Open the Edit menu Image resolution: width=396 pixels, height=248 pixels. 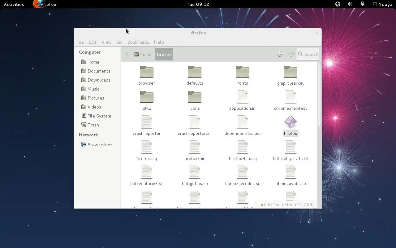(x=93, y=42)
